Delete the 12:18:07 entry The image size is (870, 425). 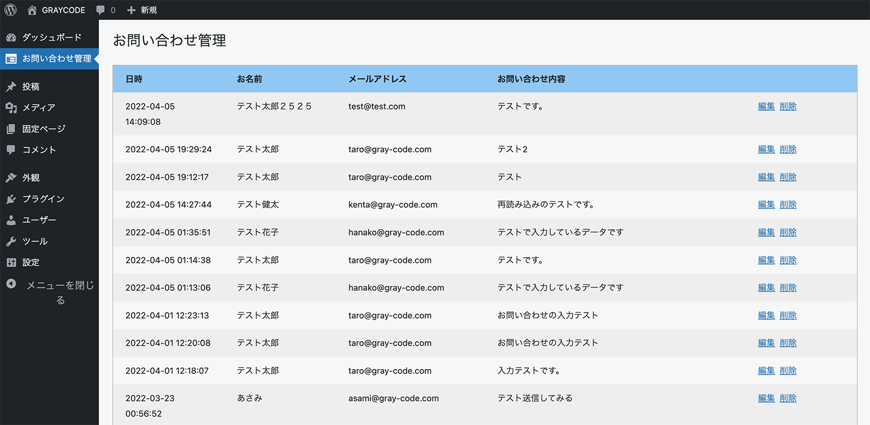(x=788, y=371)
